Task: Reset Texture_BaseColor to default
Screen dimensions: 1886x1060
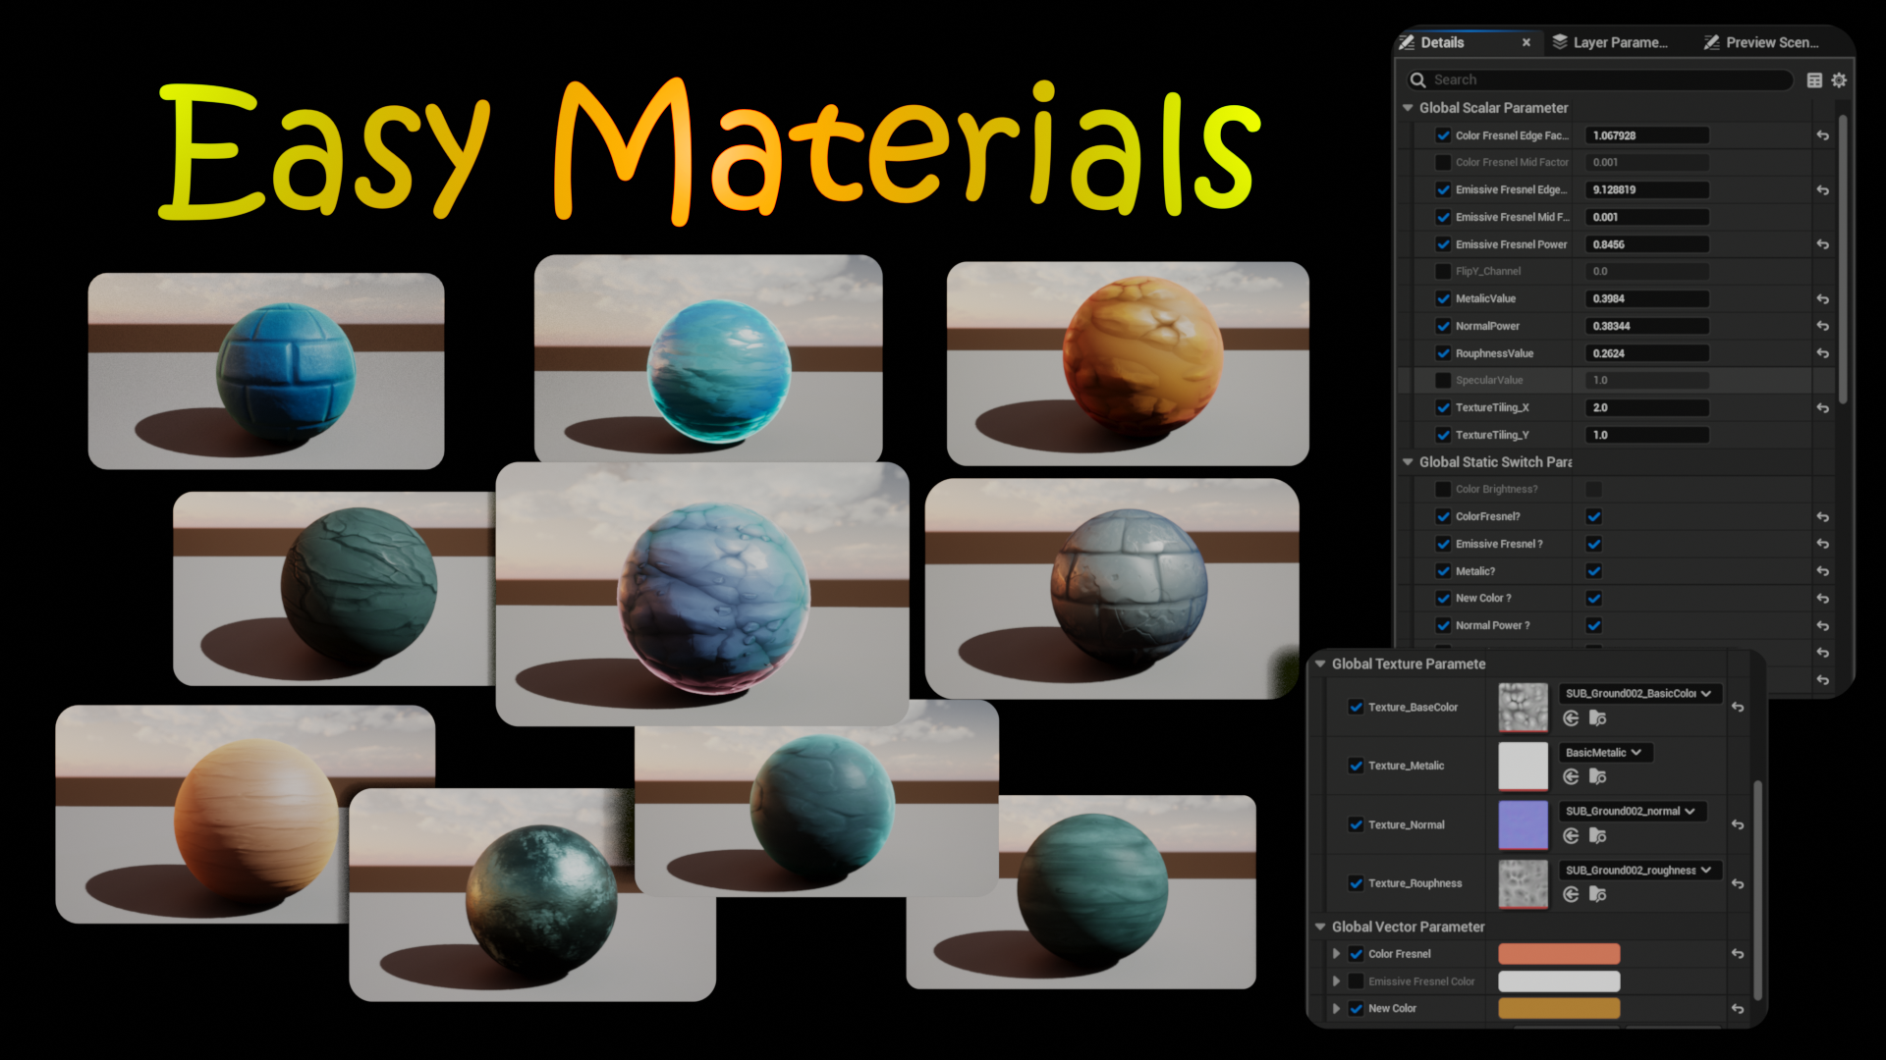Action: pyautogui.click(x=1738, y=707)
